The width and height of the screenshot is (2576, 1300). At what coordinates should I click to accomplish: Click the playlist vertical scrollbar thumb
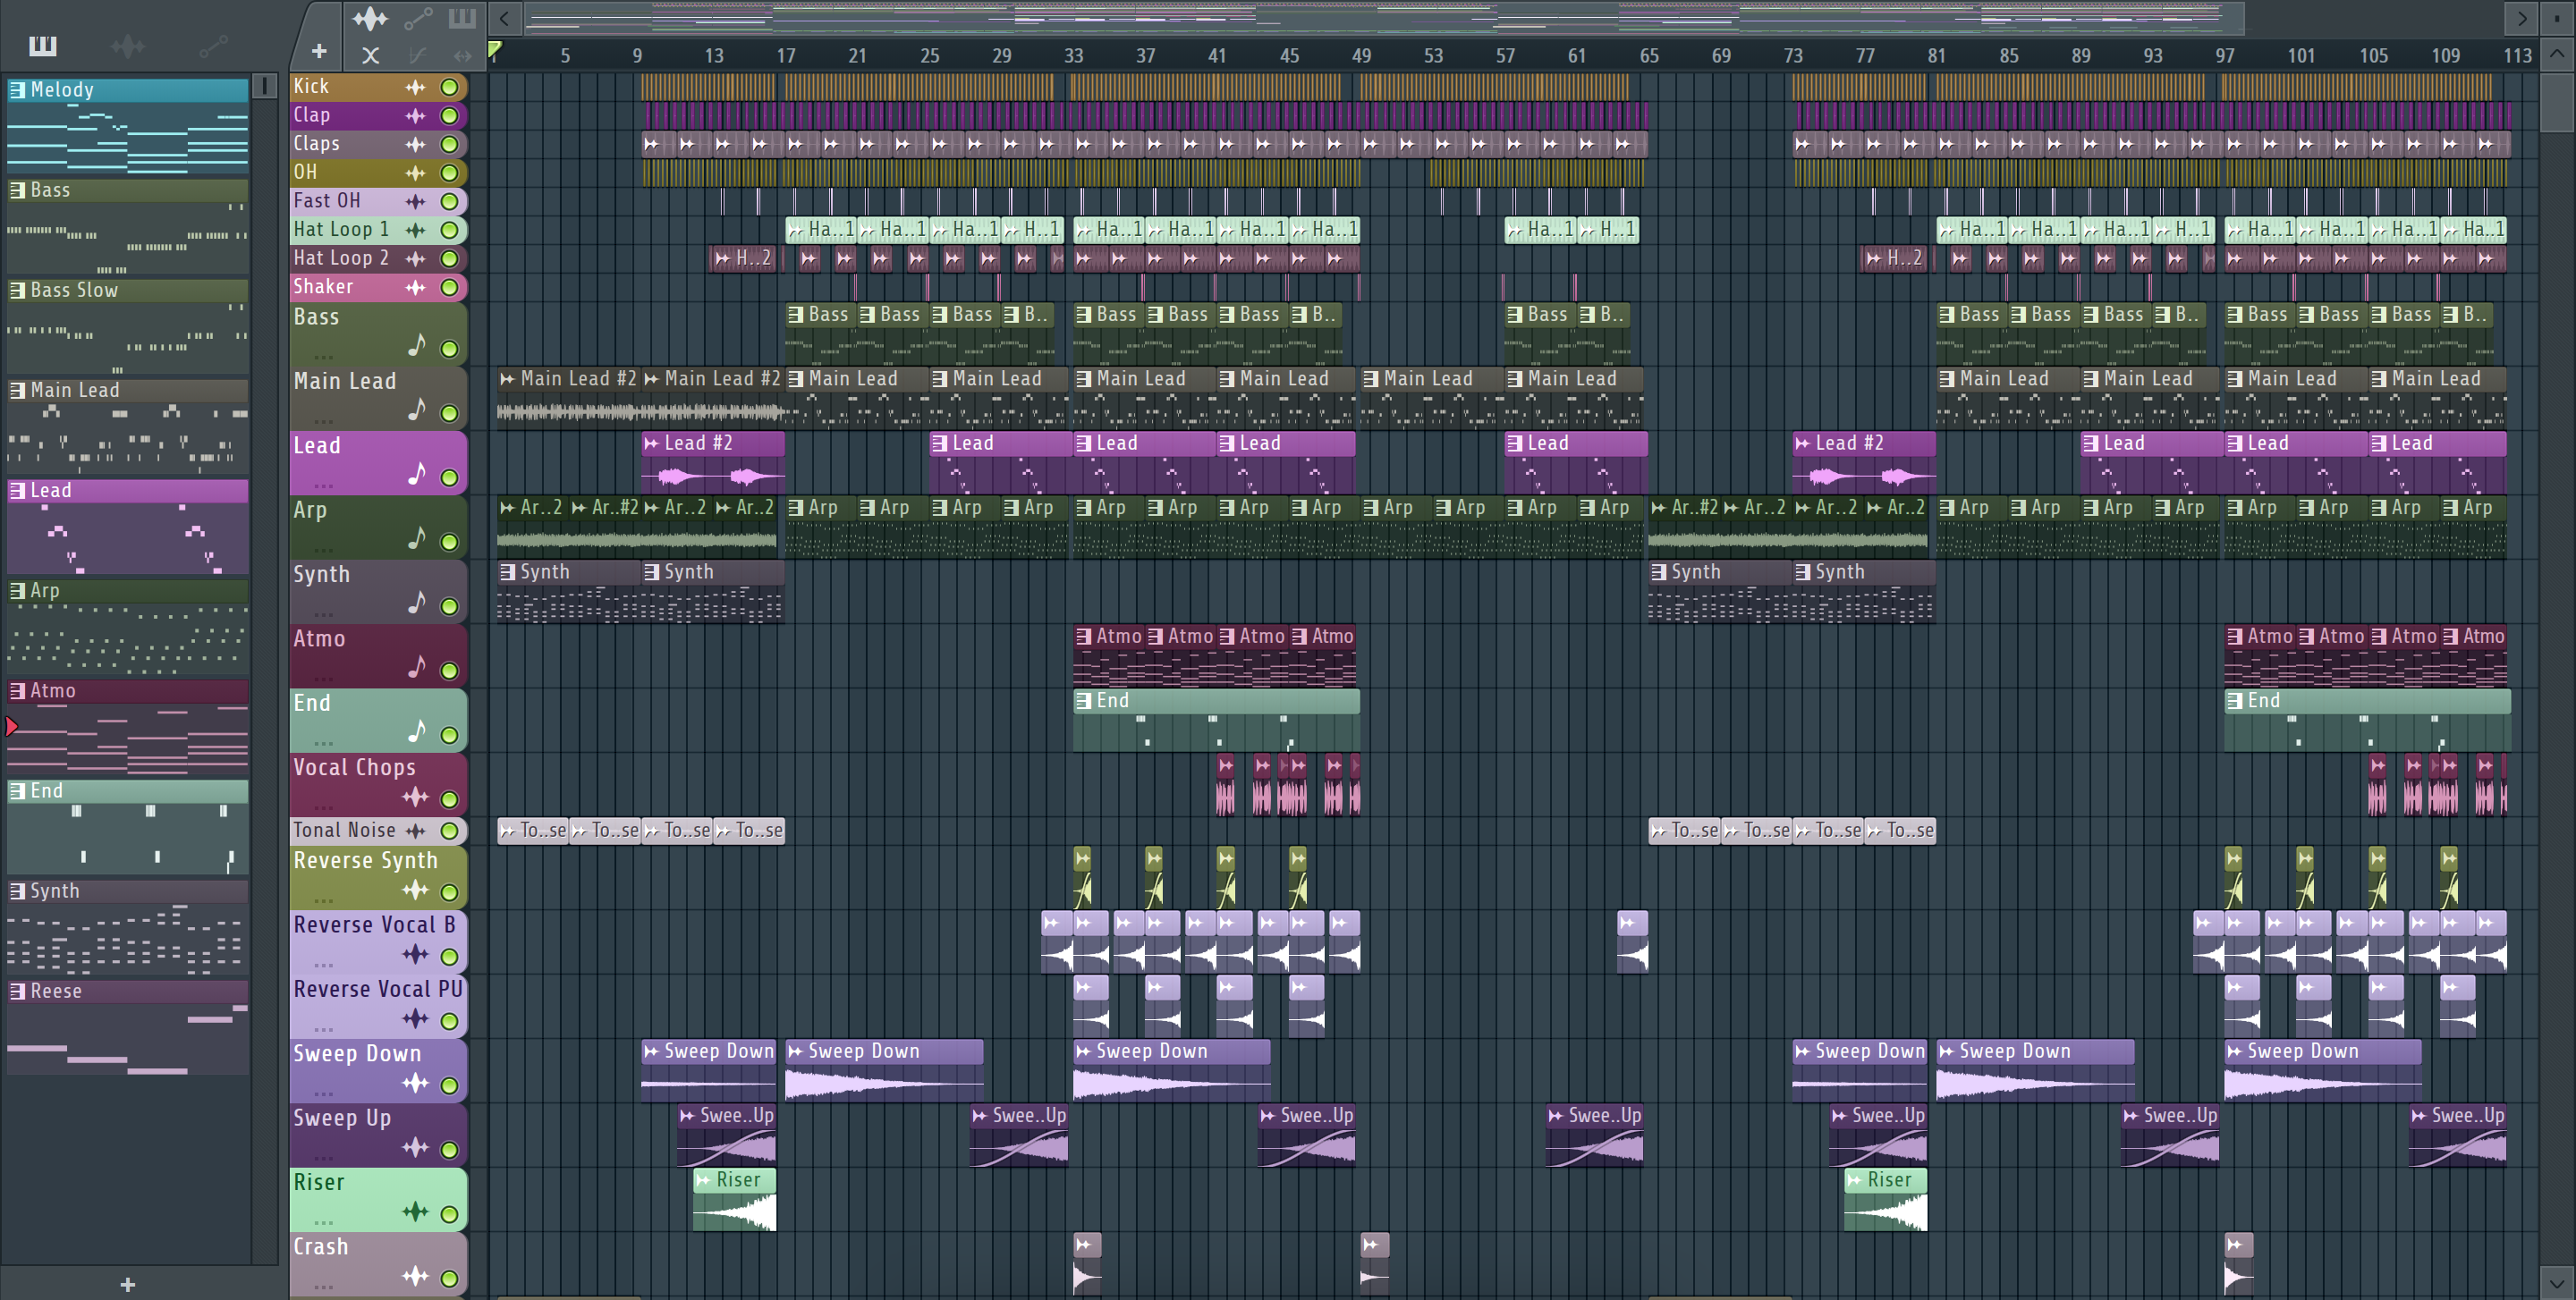coord(2558,101)
